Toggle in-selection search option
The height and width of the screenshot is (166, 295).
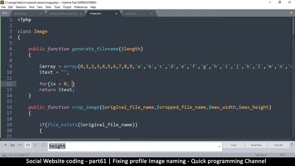click(36, 145)
